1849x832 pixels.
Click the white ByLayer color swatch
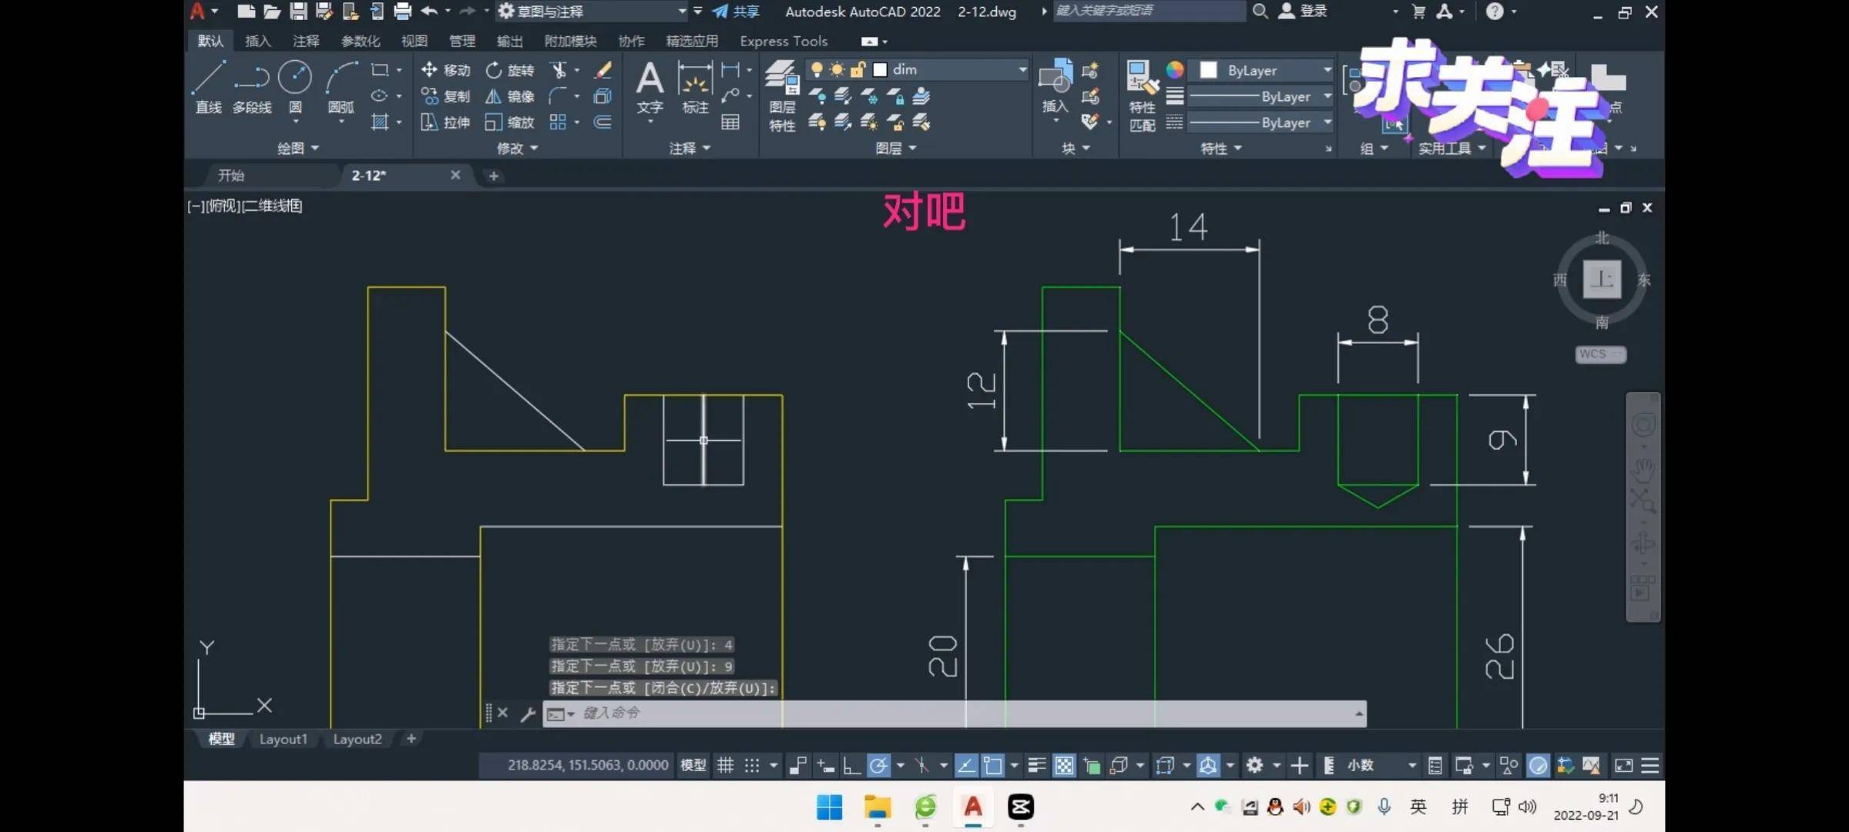coord(1208,70)
